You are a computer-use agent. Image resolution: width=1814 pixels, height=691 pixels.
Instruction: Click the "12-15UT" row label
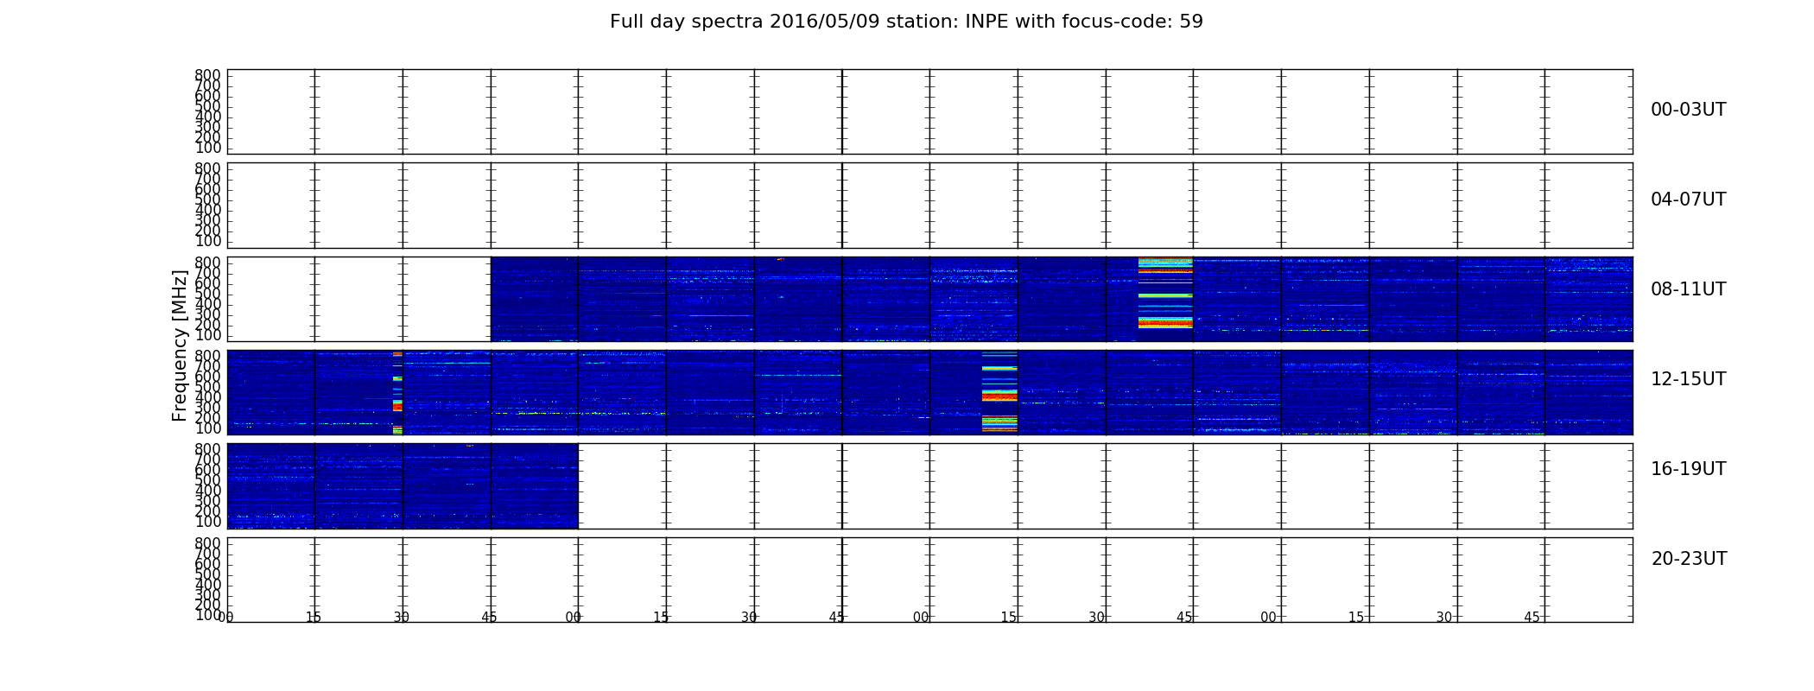click(x=1688, y=379)
